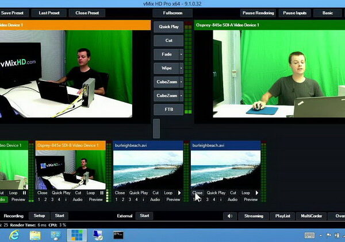Close the Osprey SDI-B input
345x242 pixels.
click(x=42, y=193)
